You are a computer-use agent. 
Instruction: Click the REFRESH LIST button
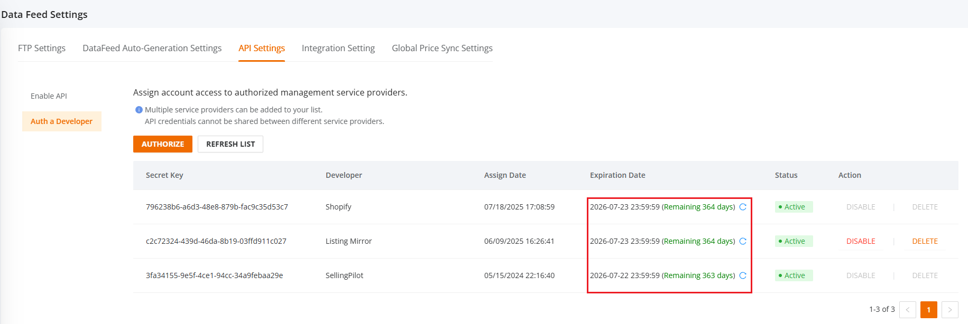pyautogui.click(x=231, y=144)
